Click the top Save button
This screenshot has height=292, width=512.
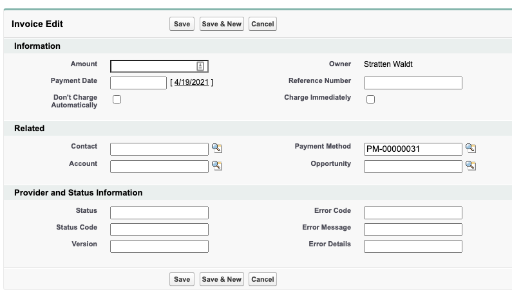coord(182,24)
